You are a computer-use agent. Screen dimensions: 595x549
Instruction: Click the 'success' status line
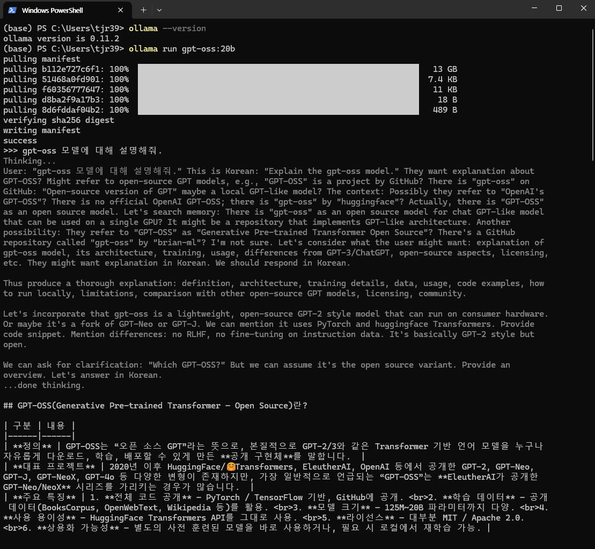(20, 141)
